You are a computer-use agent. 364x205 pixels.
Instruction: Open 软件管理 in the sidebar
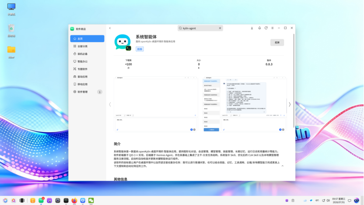(87, 92)
